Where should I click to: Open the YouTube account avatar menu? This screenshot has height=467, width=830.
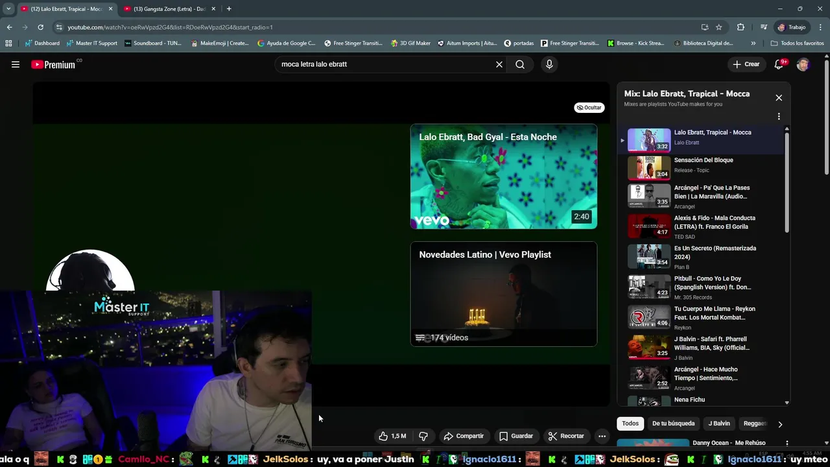(x=803, y=64)
